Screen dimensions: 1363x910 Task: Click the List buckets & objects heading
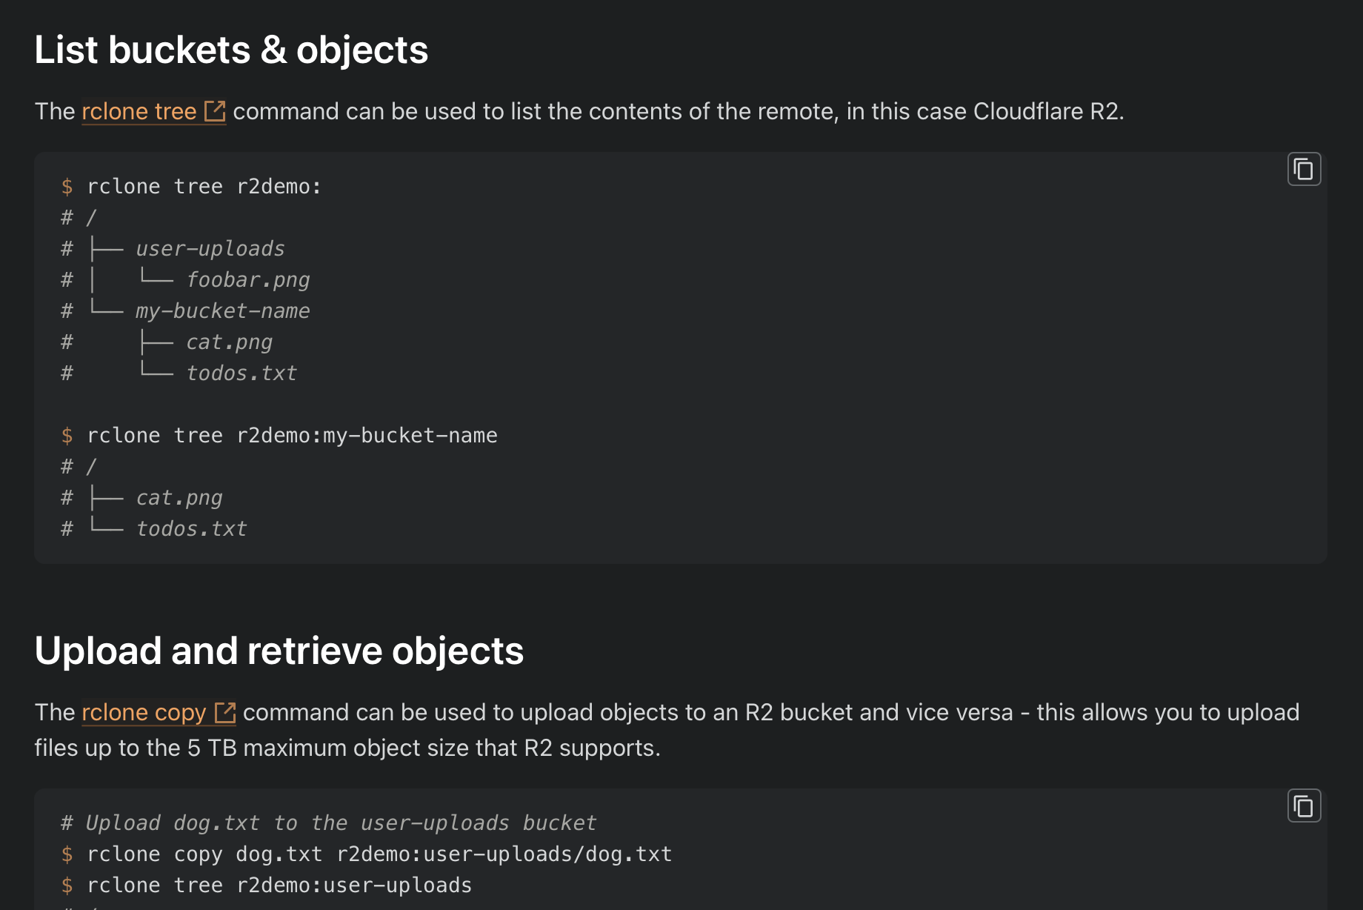pos(231,49)
